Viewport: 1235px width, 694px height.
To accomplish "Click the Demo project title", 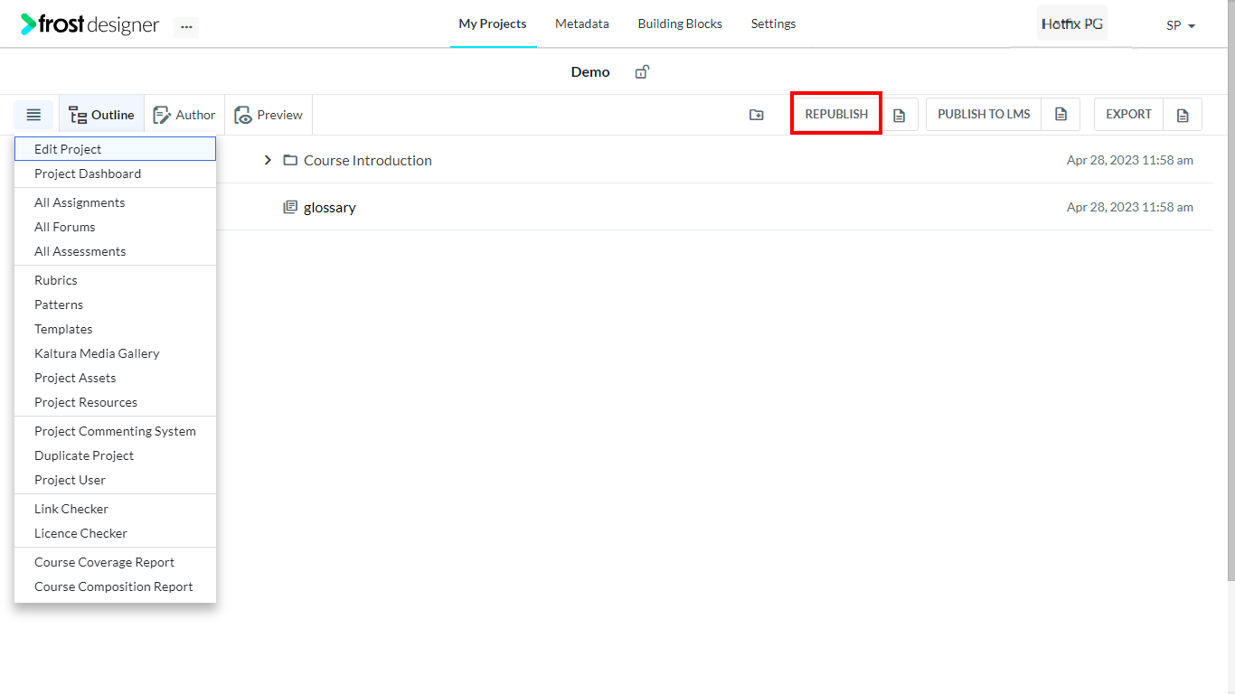I will [x=590, y=72].
